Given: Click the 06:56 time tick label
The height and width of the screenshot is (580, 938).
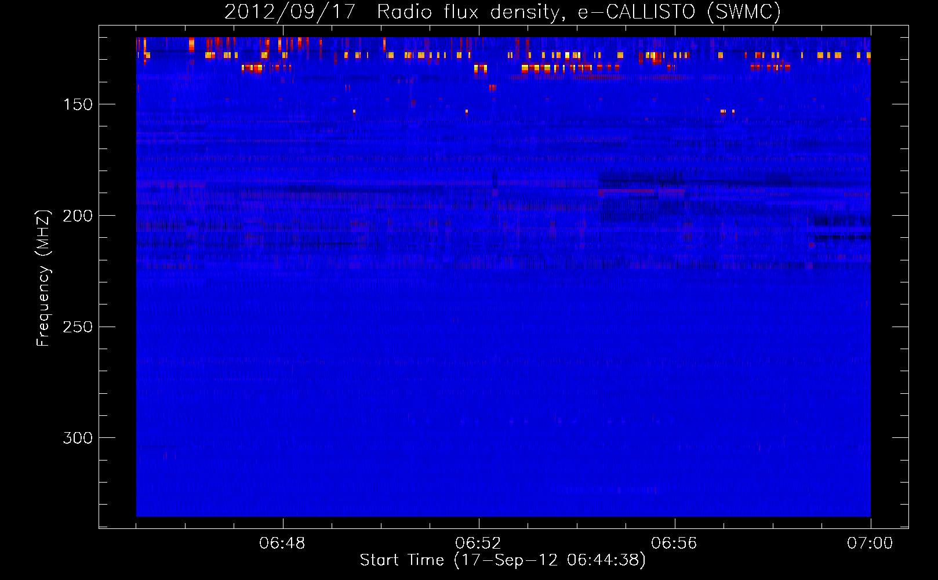Looking at the screenshot, I should click(674, 543).
